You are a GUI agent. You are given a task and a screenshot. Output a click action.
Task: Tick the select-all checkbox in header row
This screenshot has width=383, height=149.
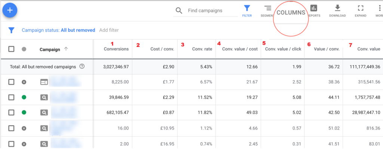click(x=11, y=49)
